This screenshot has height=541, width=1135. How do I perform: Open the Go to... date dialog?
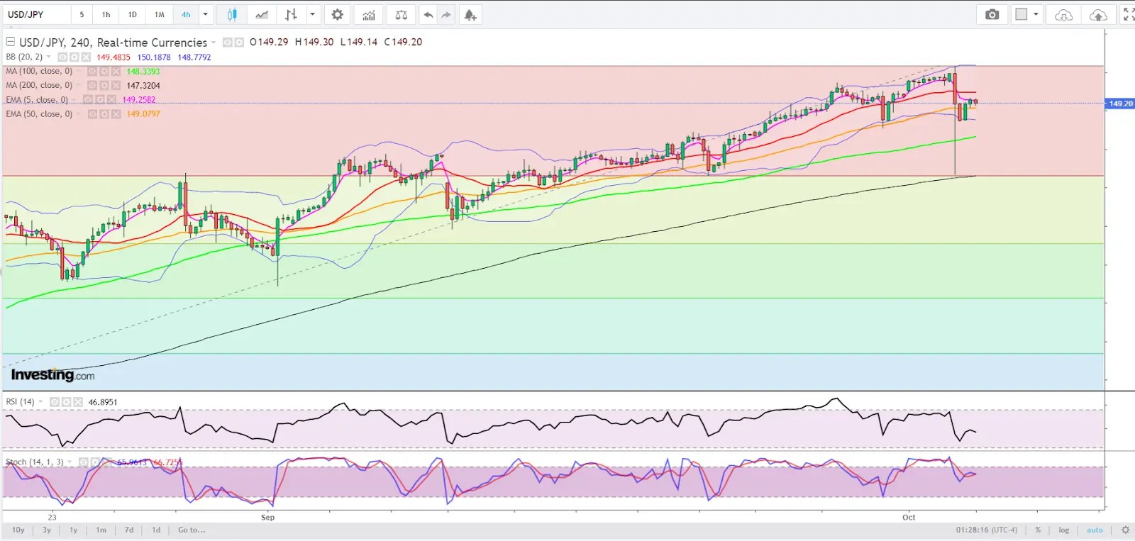pyautogui.click(x=192, y=530)
